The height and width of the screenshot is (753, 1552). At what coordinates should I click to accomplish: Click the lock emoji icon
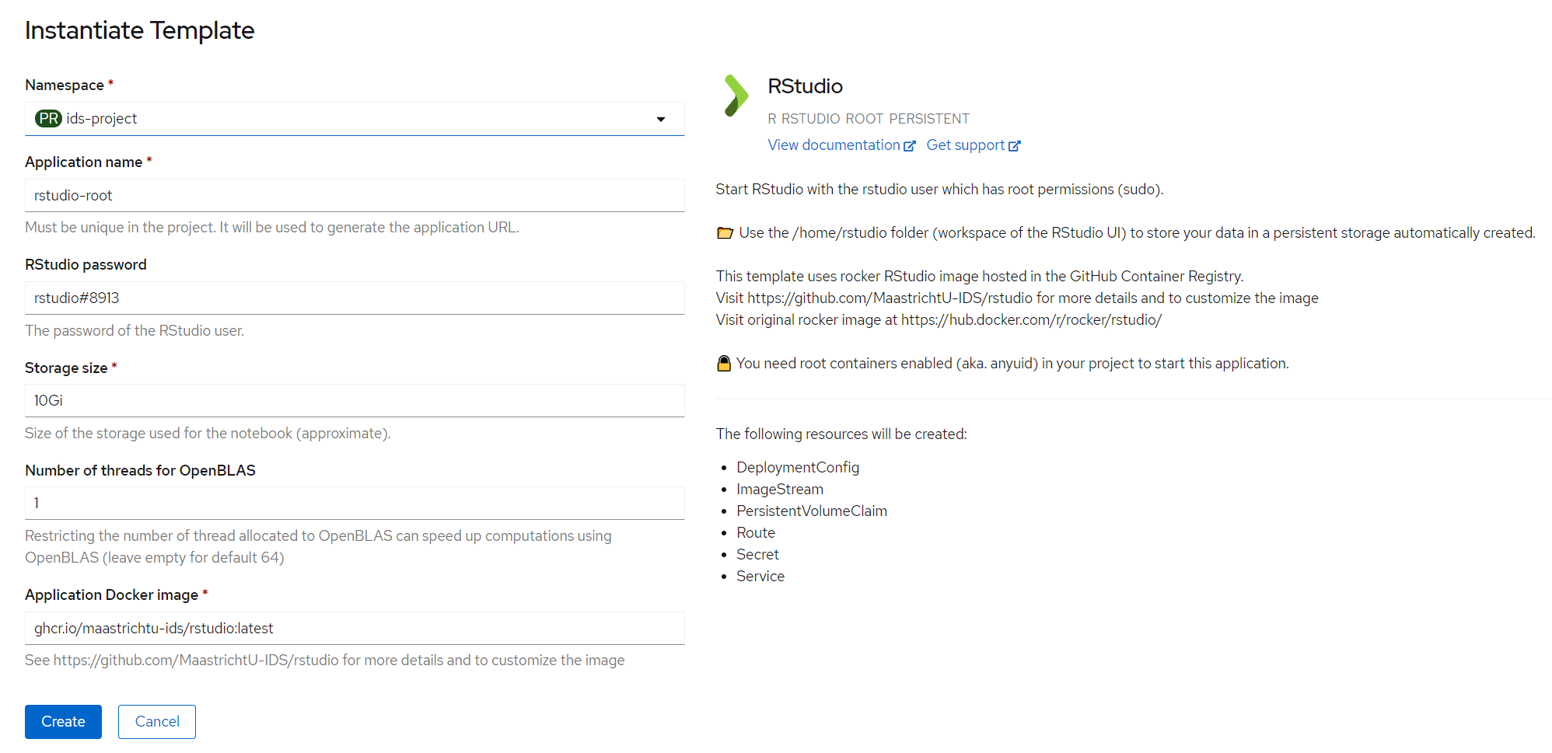(724, 363)
